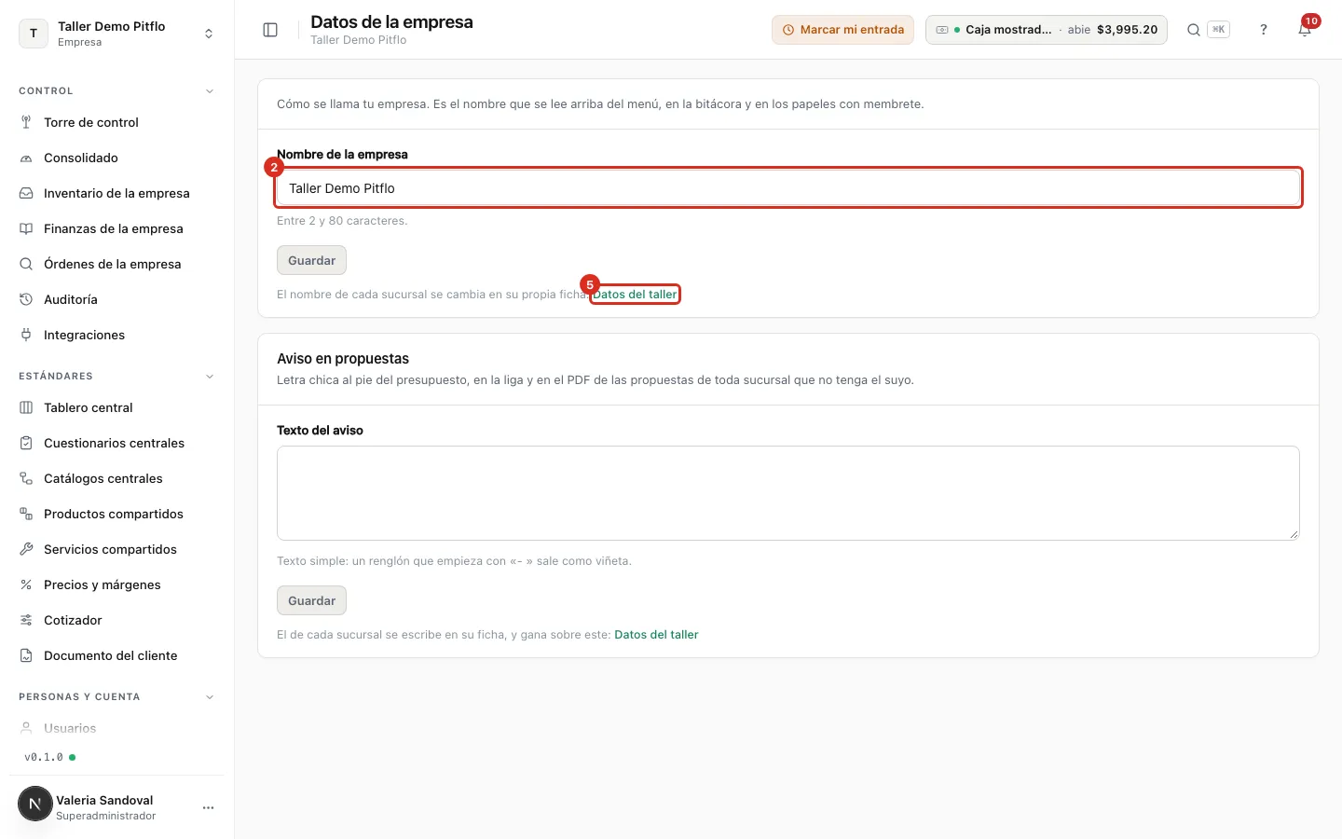Open Inventario de la empresa
The width and height of the screenshot is (1342, 839).
(116, 193)
